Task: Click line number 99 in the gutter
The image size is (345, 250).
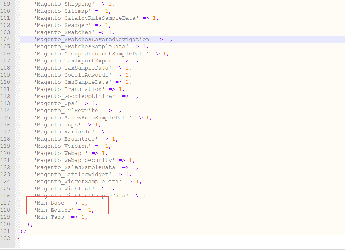Action: pos(7,4)
